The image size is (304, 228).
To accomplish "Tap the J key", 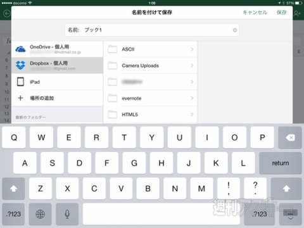I will pos(189,163).
